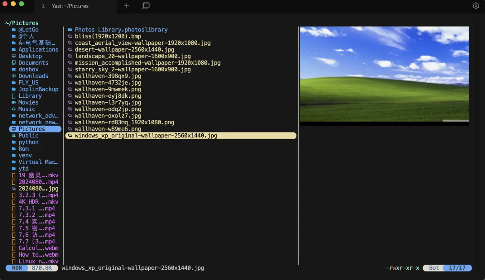Screen dimensions: 485x280
Task: Select wallhaven-4732je.jpg file
Action: pyautogui.click(x=108, y=83)
